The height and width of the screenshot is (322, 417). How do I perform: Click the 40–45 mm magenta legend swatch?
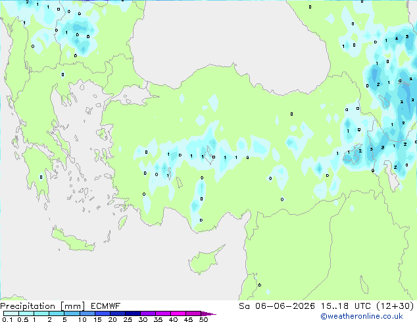tap(178, 313)
